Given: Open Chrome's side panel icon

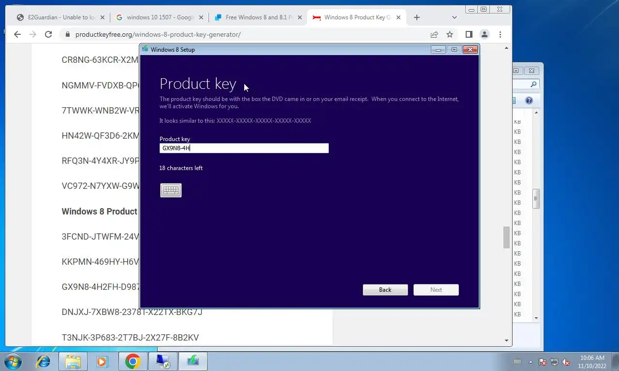Looking at the screenshot, I should coord(469,34).
